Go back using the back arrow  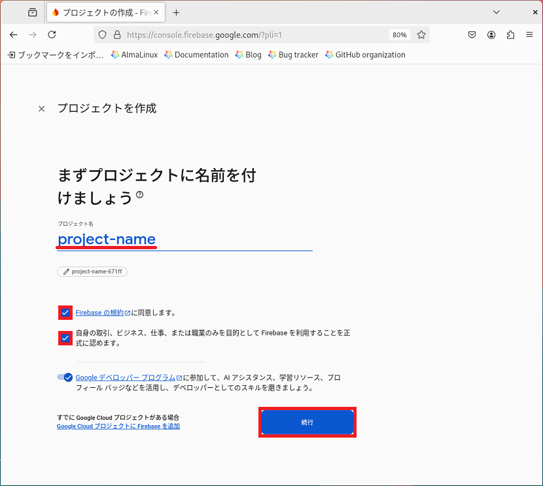(14, 35)
